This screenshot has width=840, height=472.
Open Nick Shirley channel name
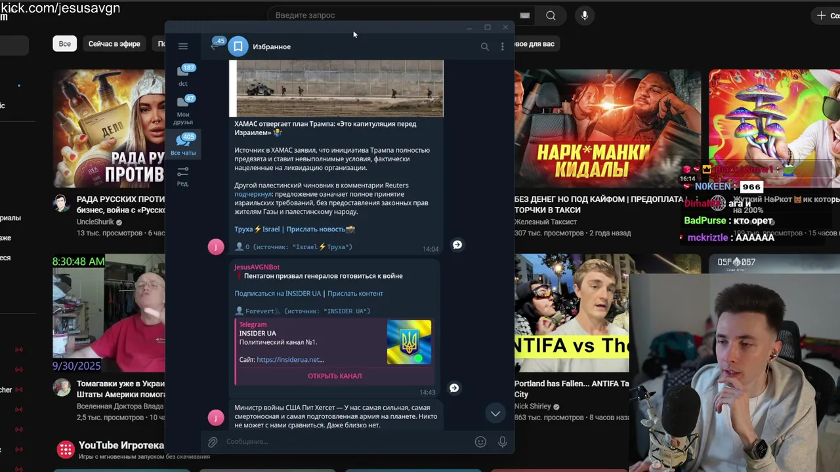(533, 406)
